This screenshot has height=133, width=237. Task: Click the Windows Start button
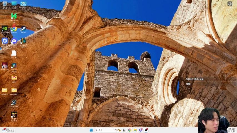[x=91, y=130]
